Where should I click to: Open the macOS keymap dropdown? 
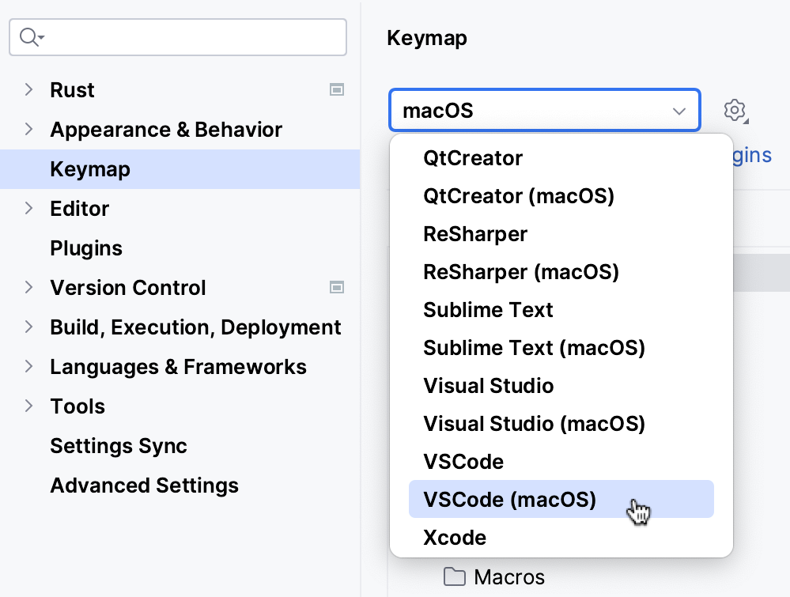pos(678,111)
